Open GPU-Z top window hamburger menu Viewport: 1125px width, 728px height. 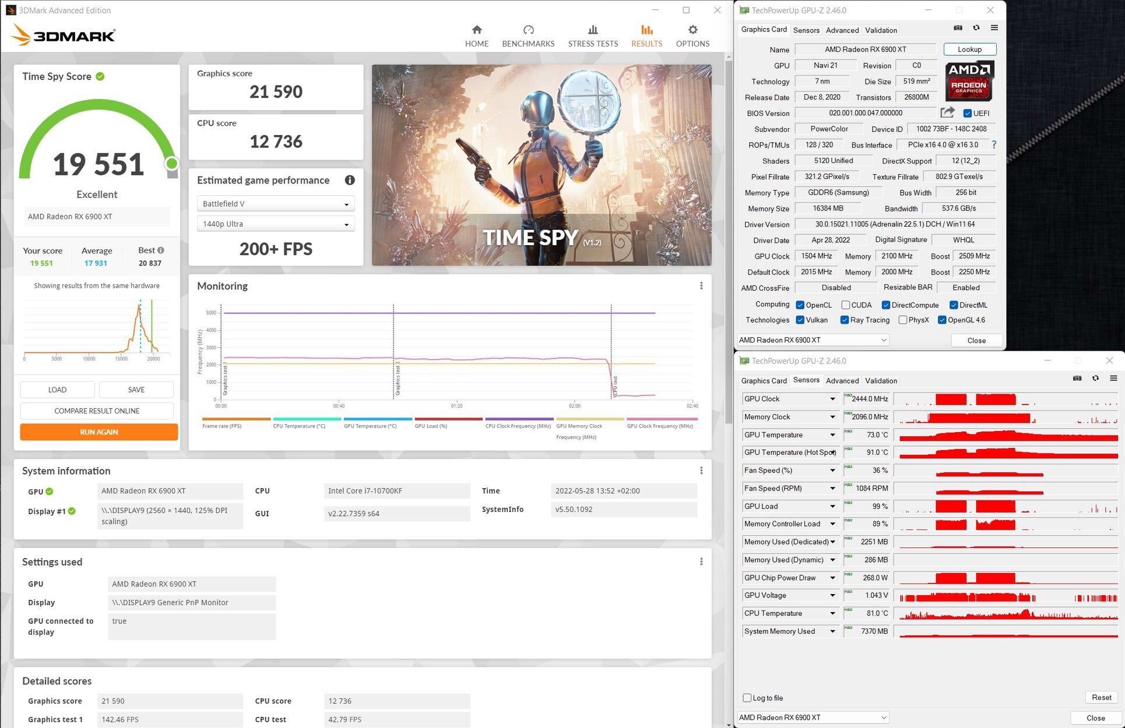[x=994, y=28]
